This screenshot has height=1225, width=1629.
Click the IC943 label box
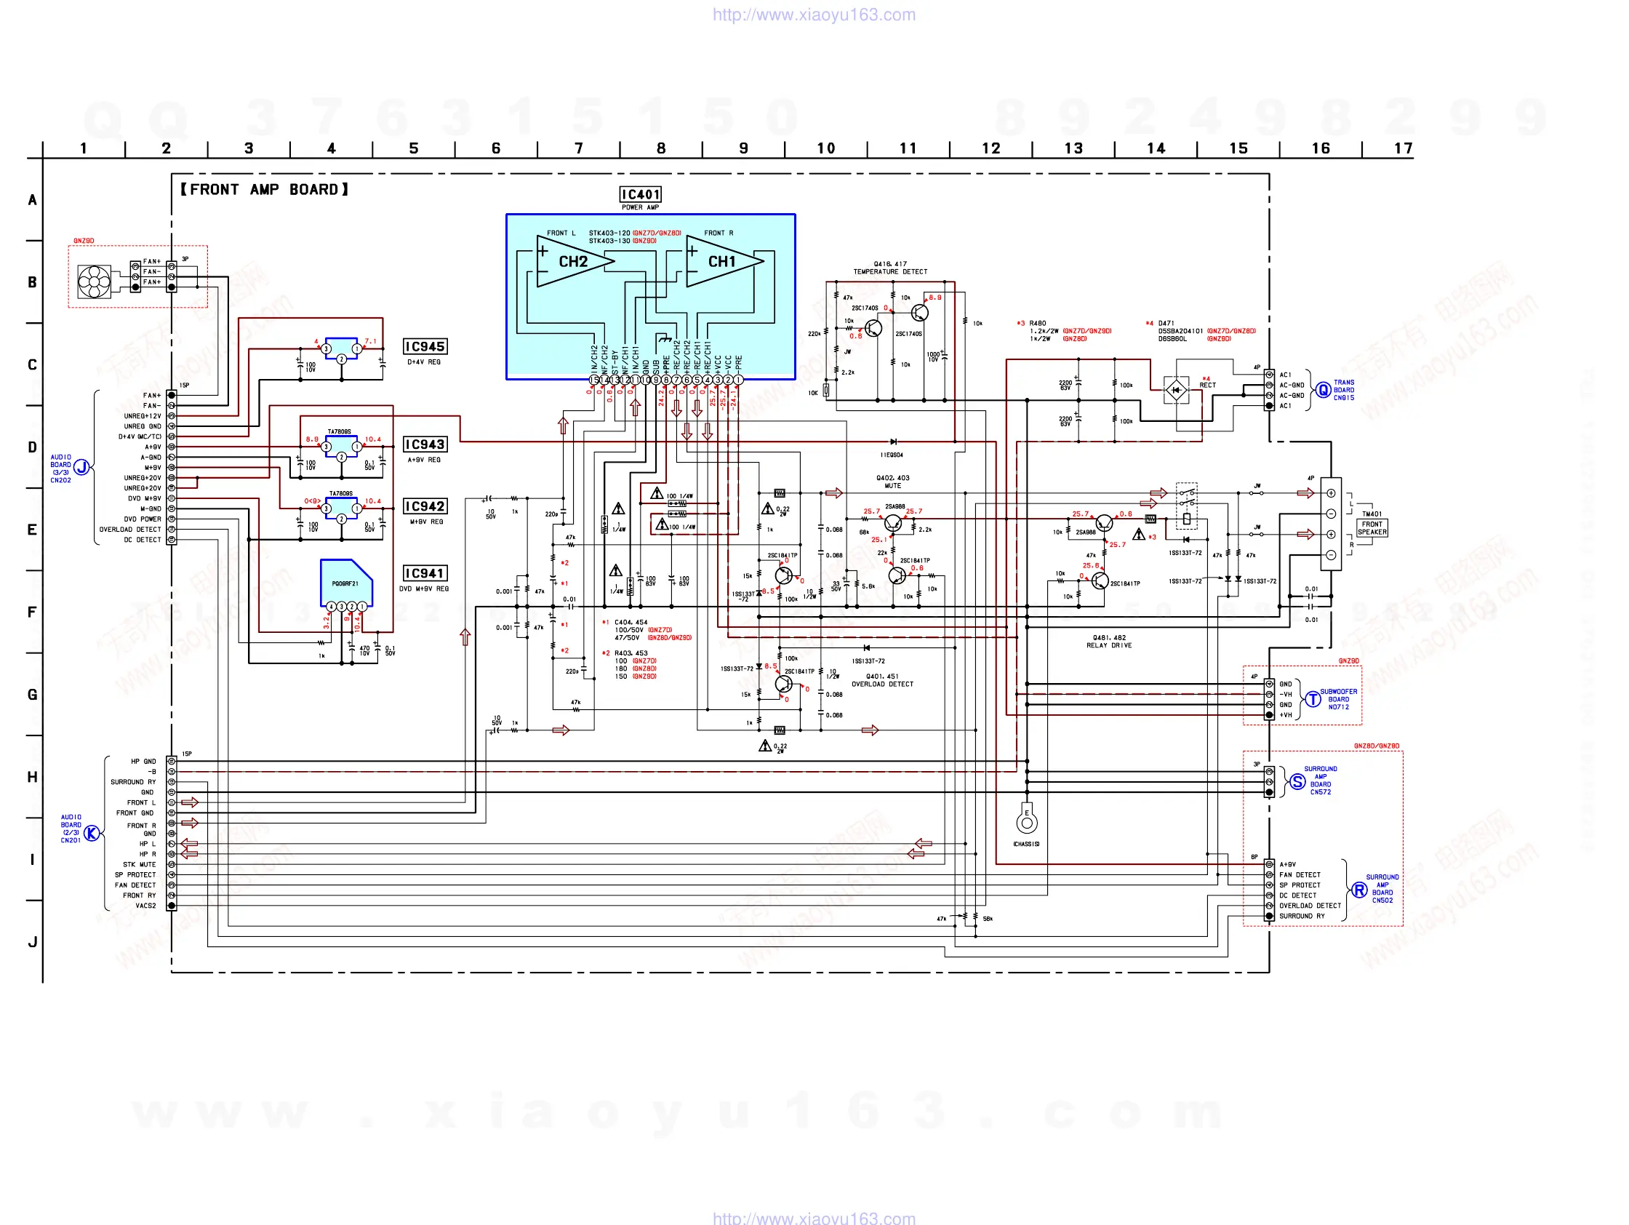[425, 444]
